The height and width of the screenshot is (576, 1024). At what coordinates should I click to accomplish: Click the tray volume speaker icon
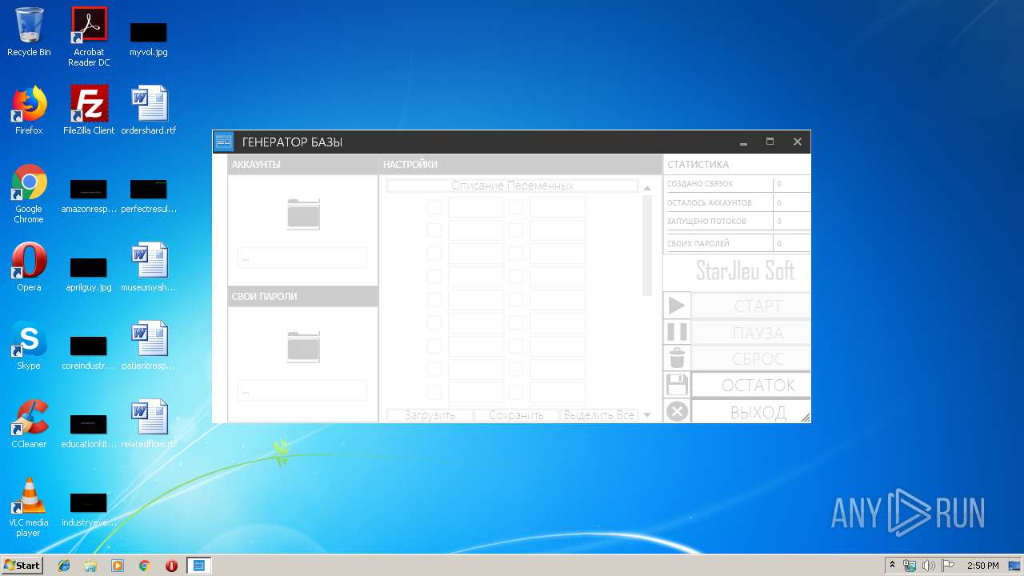[928, 566]
